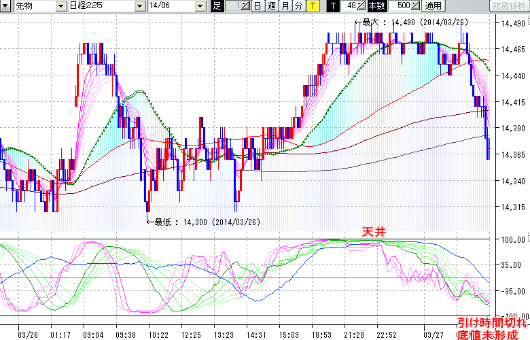Click the red 天井 annotation
Image resolution: width=530 pixels, height=340 pixels.
pyautogui.click(x=373, y=232)
